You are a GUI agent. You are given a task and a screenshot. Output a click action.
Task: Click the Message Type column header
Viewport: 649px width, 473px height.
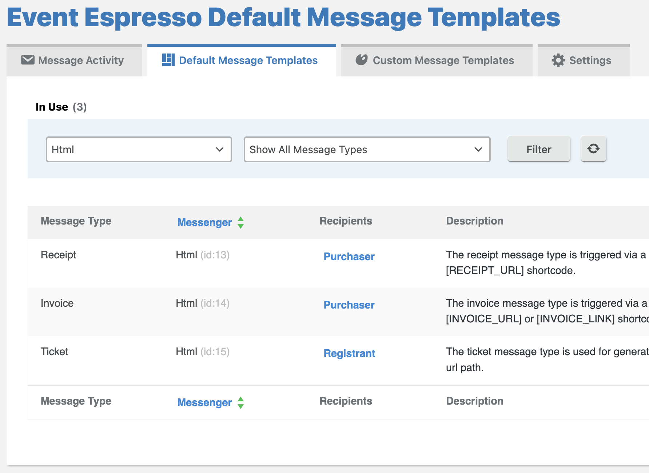76,221
